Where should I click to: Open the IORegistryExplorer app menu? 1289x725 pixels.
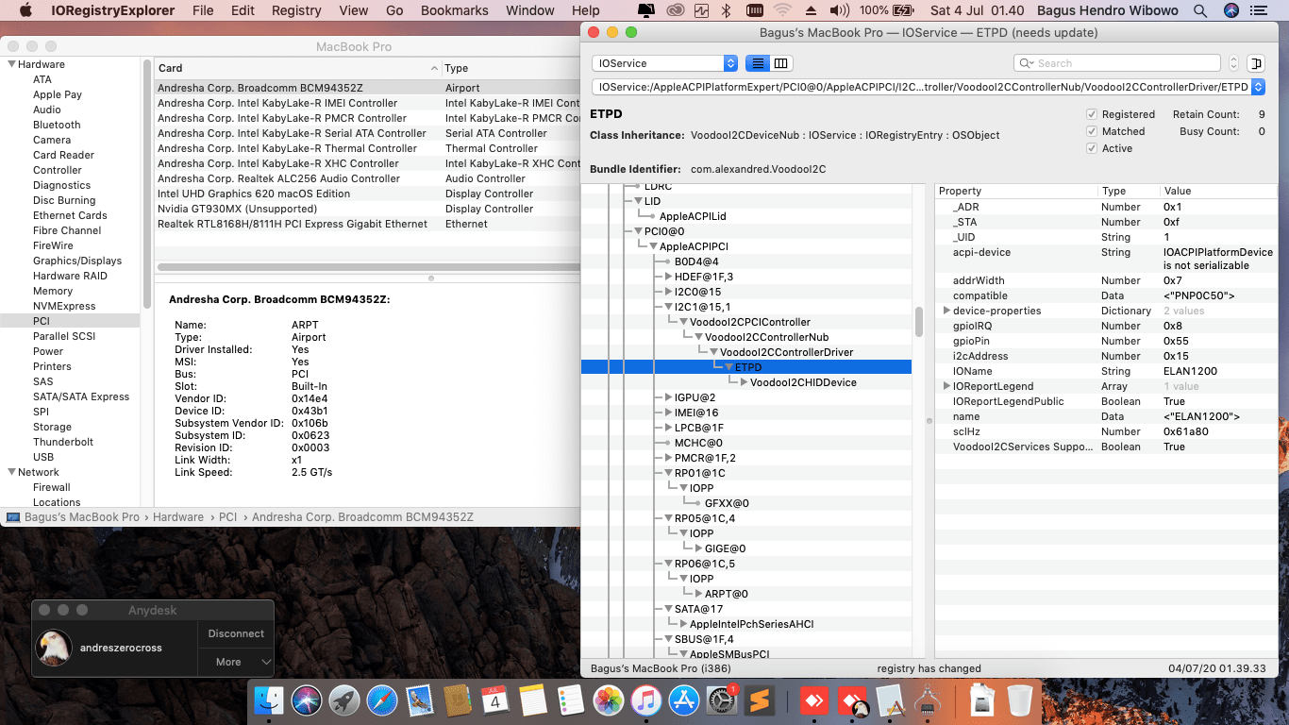coord(113,10)
